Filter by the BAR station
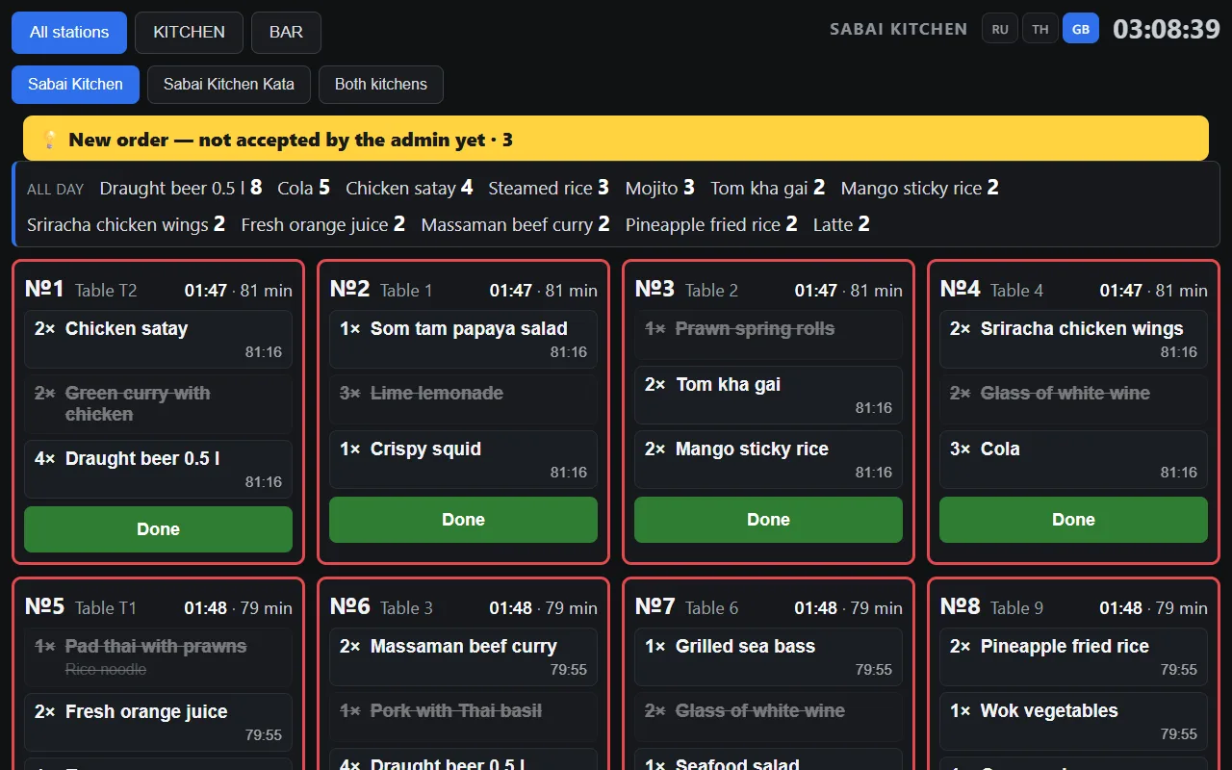Screen dimensions: 1232x770 click(x=286, y=32)
